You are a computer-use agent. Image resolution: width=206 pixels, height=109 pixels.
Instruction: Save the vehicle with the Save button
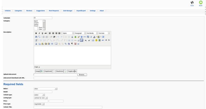coord(192,4)
